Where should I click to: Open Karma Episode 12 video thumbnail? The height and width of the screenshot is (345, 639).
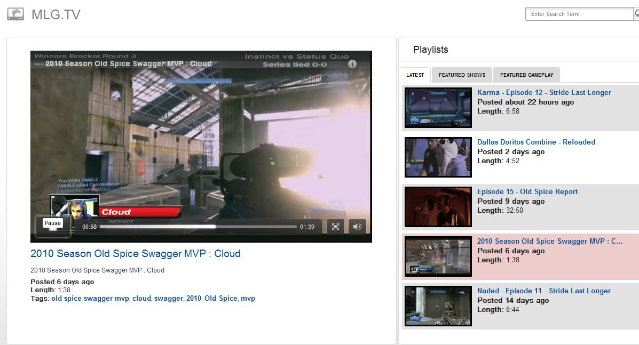pyautogui.click(x=438, y=108)
